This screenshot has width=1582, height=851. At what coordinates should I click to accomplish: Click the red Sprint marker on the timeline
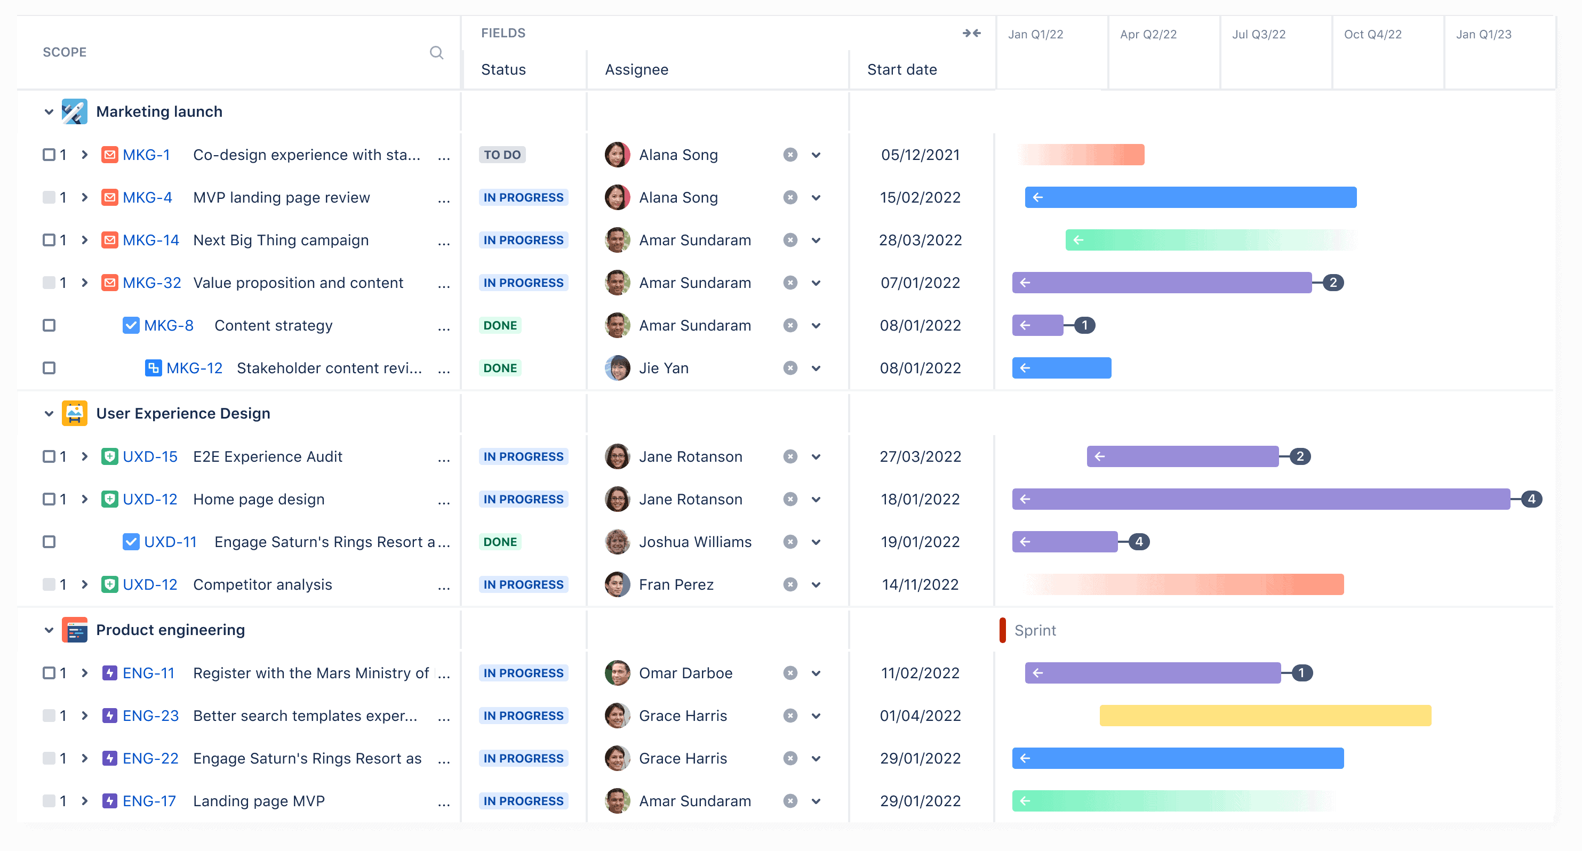click(x=1003, y=629)
